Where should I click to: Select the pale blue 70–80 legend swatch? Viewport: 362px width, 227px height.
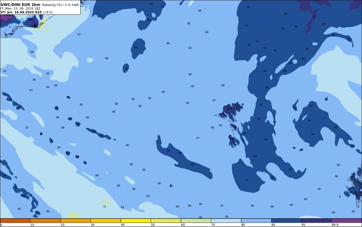pos(226,220)
